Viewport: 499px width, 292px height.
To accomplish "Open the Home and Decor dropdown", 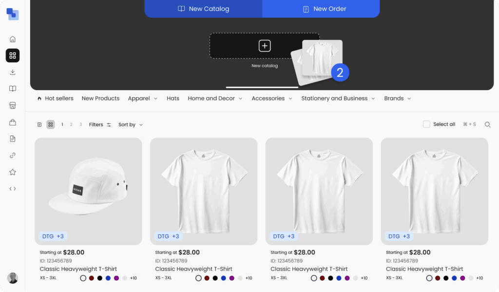I will click(x=214, y=98).
